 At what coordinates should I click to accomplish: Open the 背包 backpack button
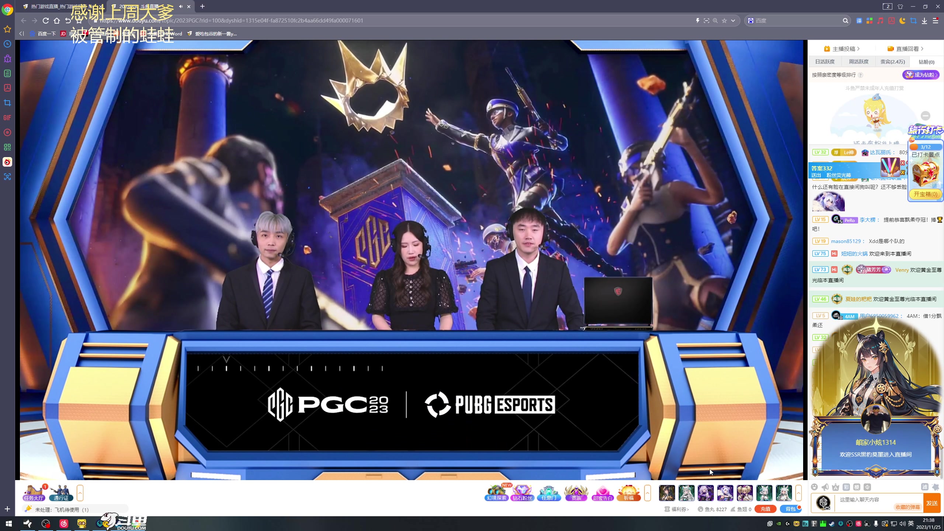pos(790,509)
